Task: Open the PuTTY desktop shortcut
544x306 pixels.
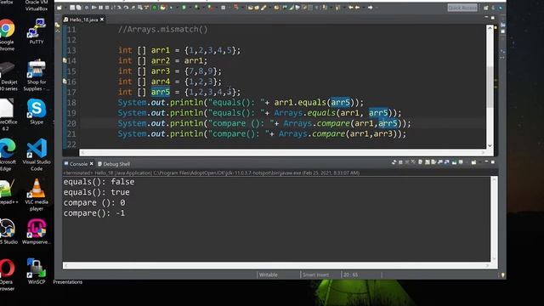Action: point(36,32)
